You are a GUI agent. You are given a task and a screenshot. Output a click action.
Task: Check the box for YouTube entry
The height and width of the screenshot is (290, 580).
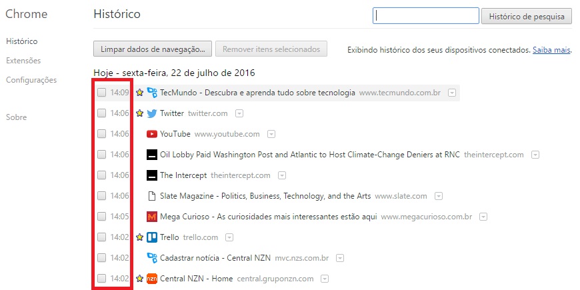[101, 134]
